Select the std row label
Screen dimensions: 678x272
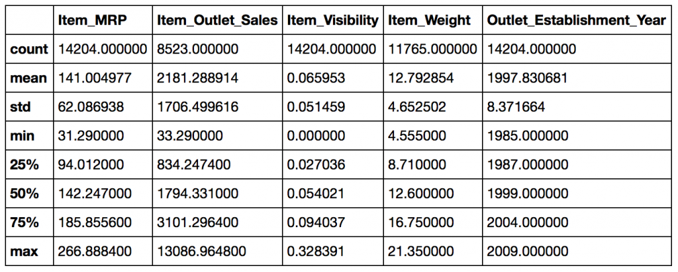click(23, 107)
